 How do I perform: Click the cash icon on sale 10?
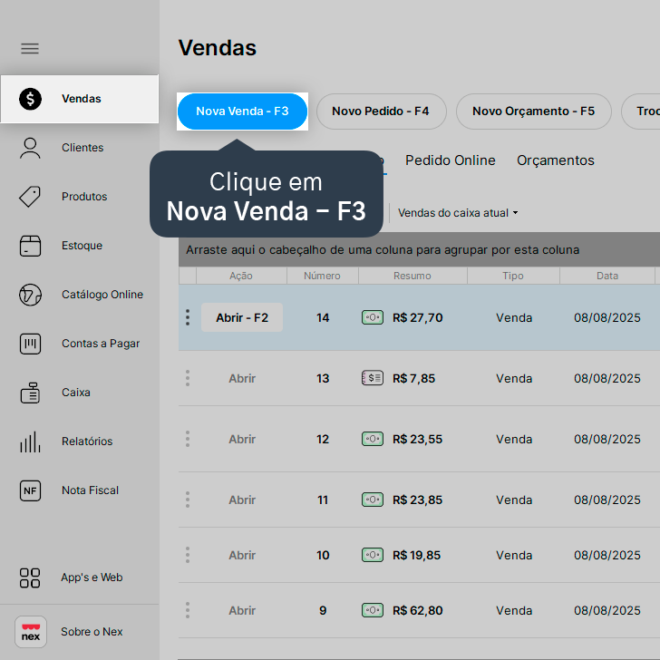373,555
